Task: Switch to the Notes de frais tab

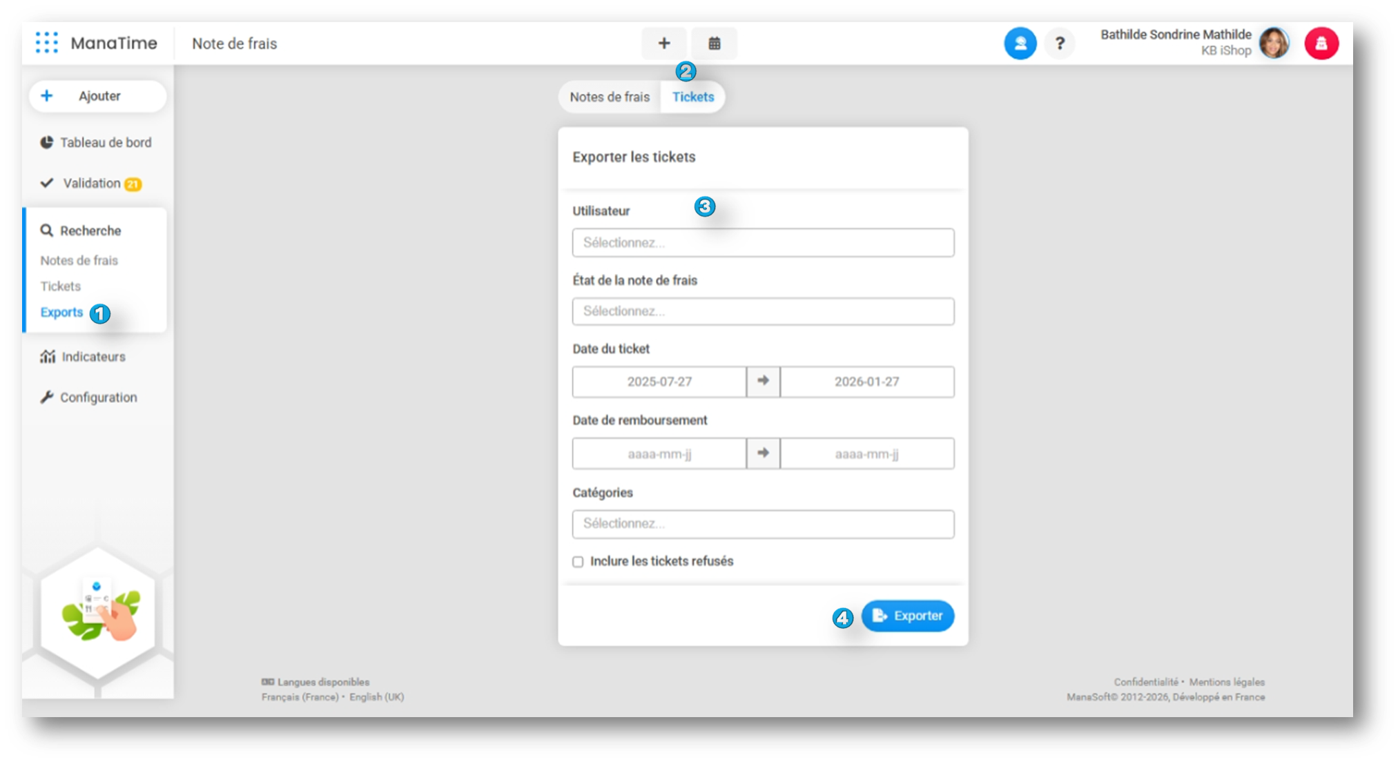Action: point(609,97)
